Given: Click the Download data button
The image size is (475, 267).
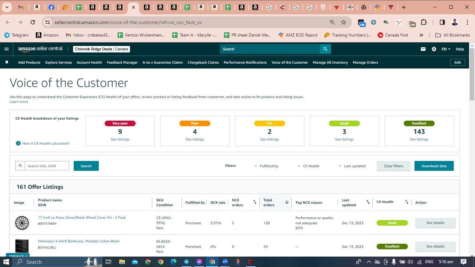Looking at the screenshot, I should pos(434,166).
